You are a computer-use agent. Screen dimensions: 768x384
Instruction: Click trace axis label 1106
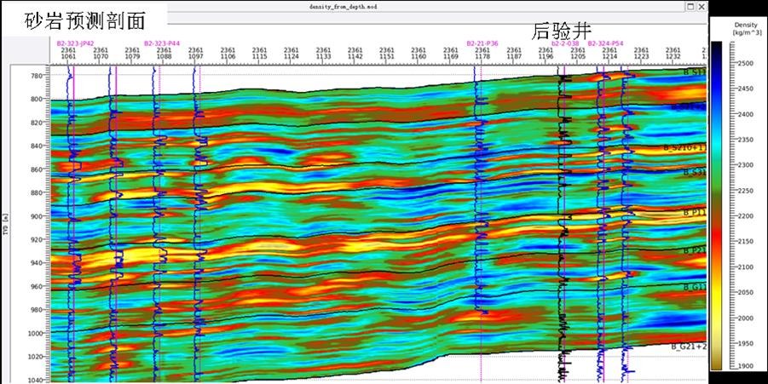point(228,56)
